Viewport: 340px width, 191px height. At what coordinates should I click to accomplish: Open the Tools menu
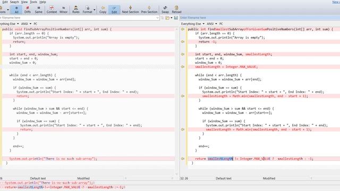point(33,2)
